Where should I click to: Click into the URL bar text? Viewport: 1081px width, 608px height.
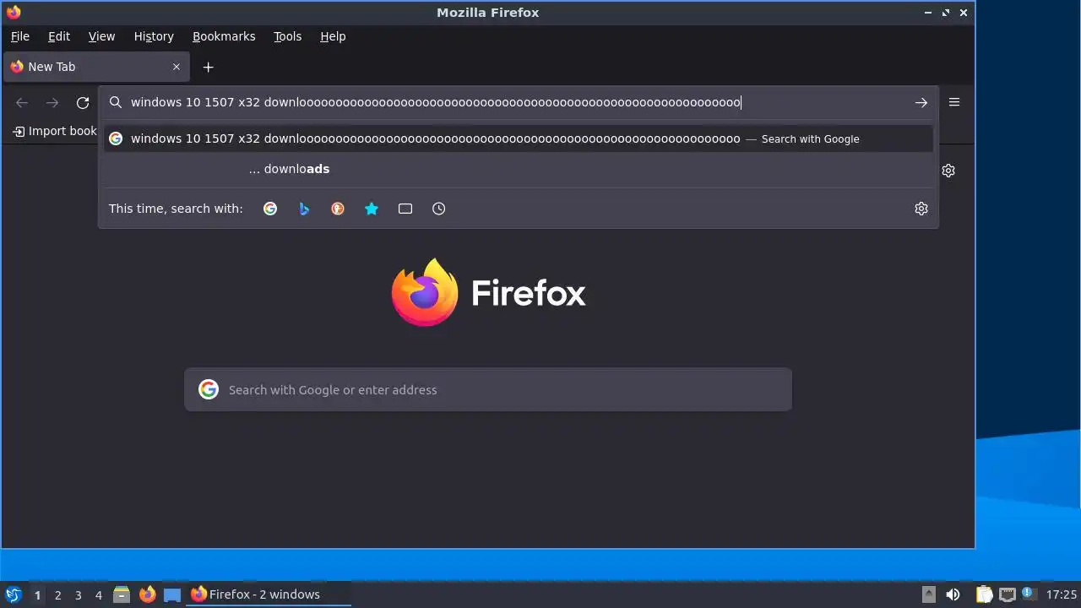click(x=436, y=102)
